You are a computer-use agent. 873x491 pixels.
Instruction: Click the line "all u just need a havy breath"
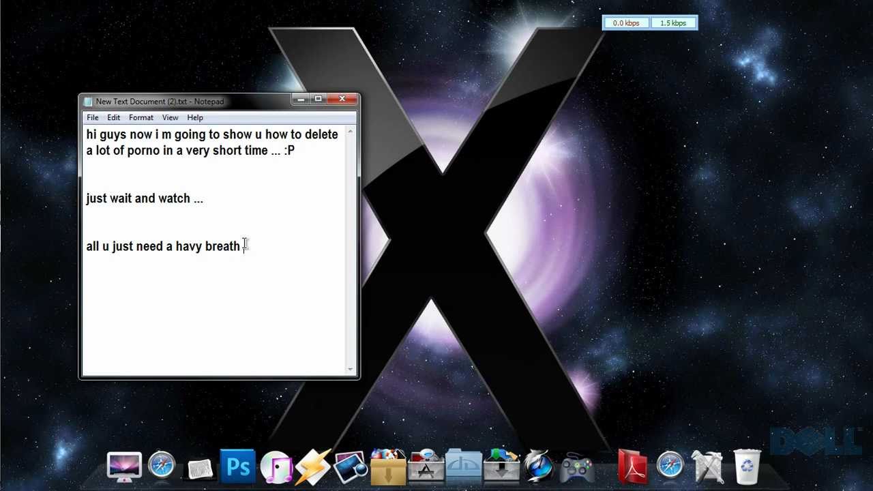(x=163, y=246)
